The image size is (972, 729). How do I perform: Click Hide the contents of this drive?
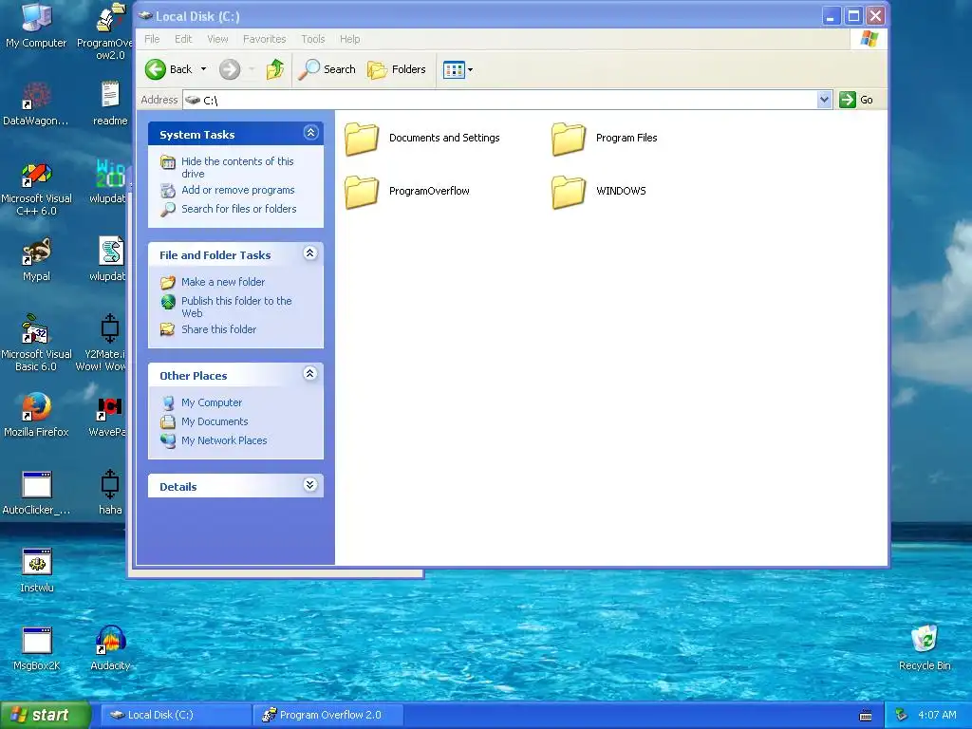click(x=237, y=167)
